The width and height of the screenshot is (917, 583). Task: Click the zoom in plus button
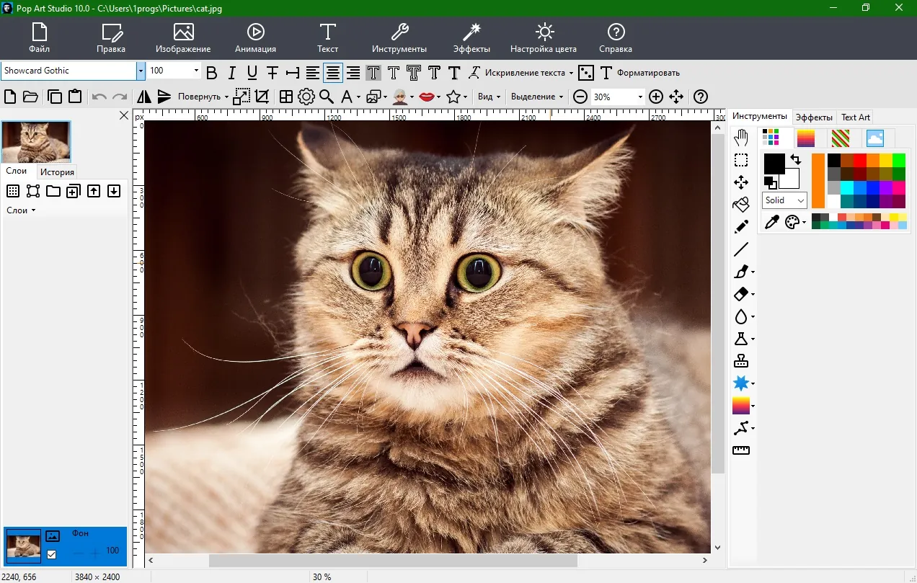pos(655,97)
